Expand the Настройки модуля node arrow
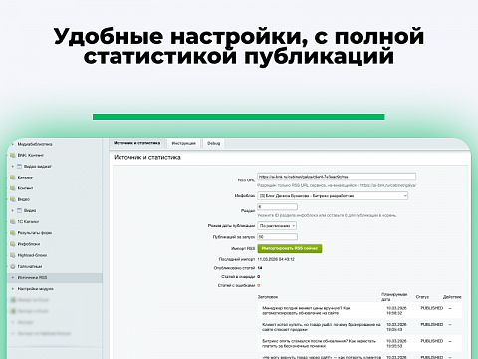This screenshot has width=478, height=359. click(13, 289)
